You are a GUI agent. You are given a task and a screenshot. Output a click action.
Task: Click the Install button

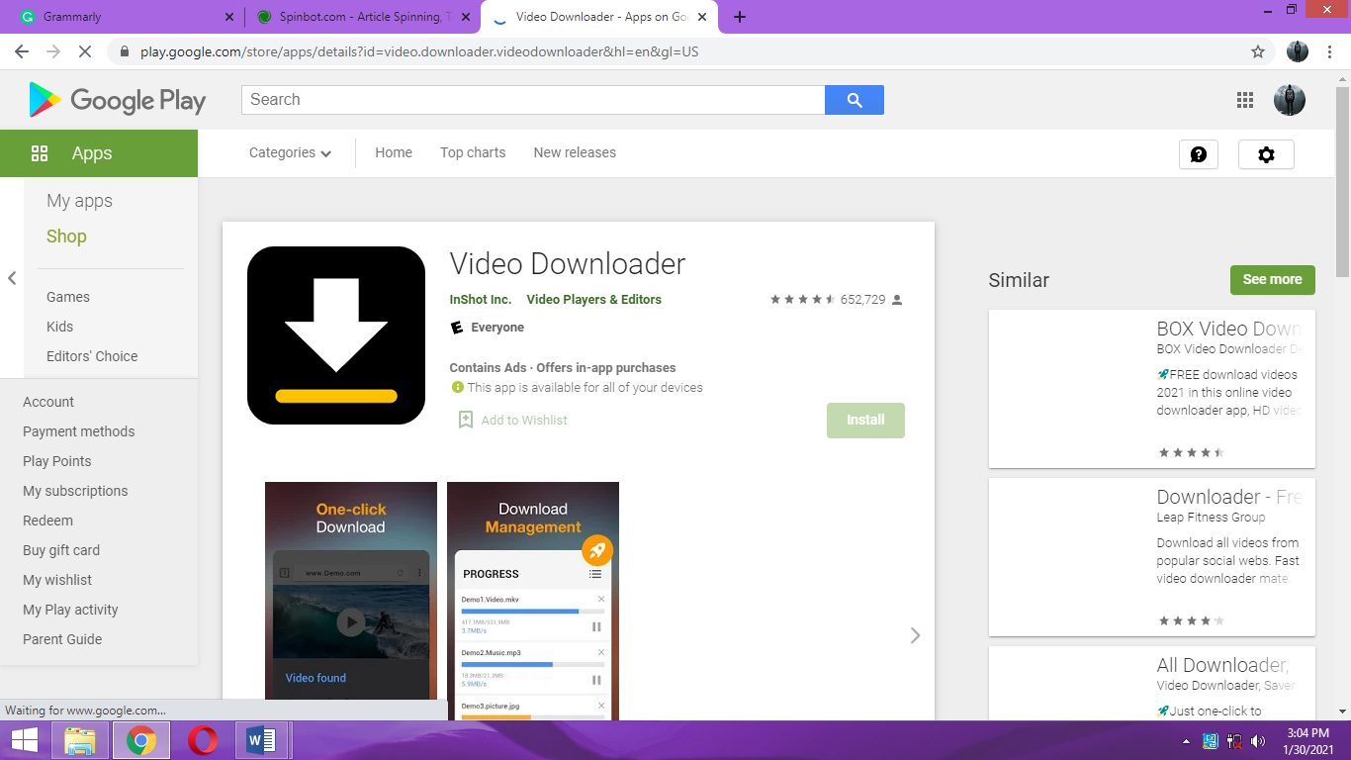pos(865,420)
